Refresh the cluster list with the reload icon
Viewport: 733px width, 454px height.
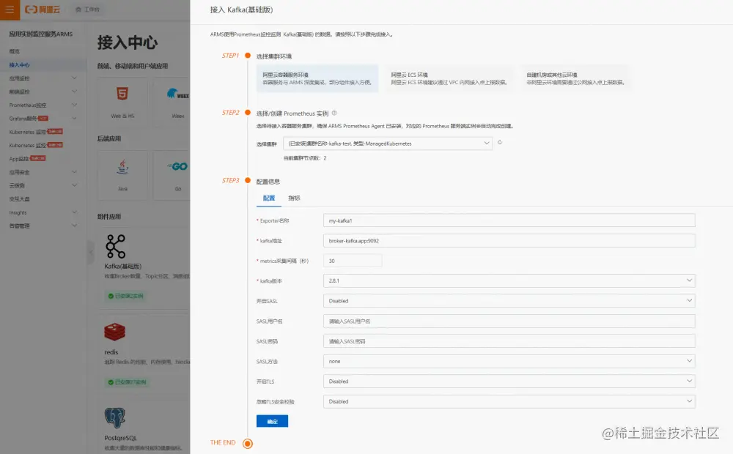click(500, 143)
